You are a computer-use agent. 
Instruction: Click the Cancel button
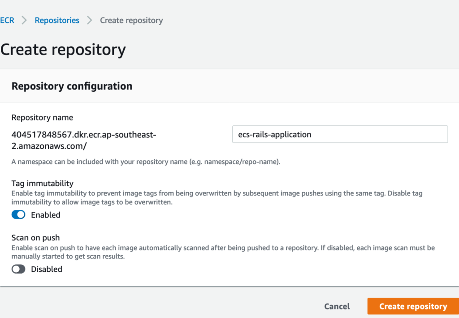(x=337, y=306)
